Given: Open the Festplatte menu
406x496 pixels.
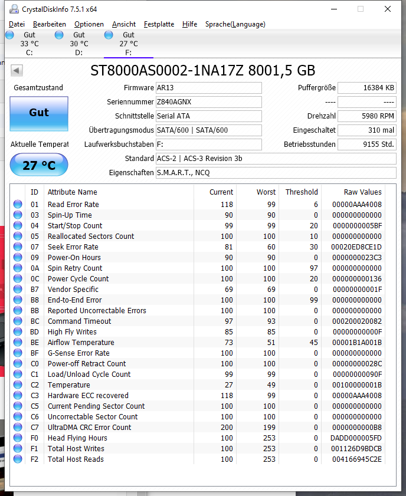Looking at the screenshot, I should pyautogui.click(x=159, y=24).
